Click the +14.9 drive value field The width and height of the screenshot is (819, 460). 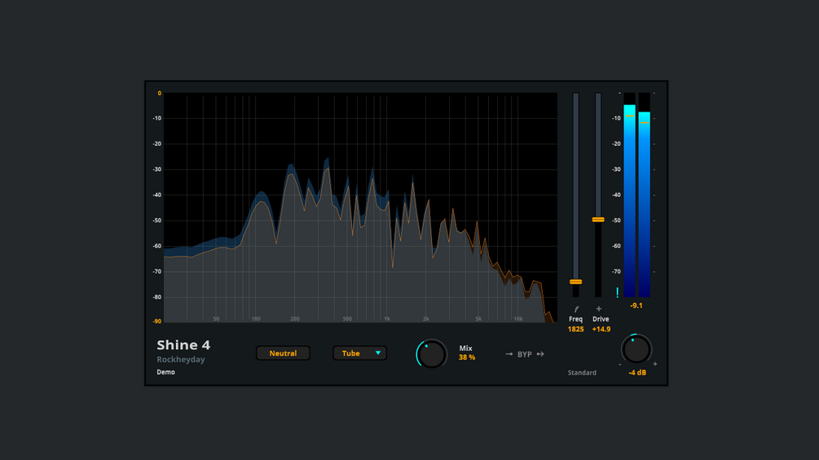click(x=601, y=329)
